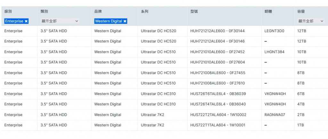Click firmware value RAGNWA07
This screenshot has height=139, width=328.
(275, 115)
